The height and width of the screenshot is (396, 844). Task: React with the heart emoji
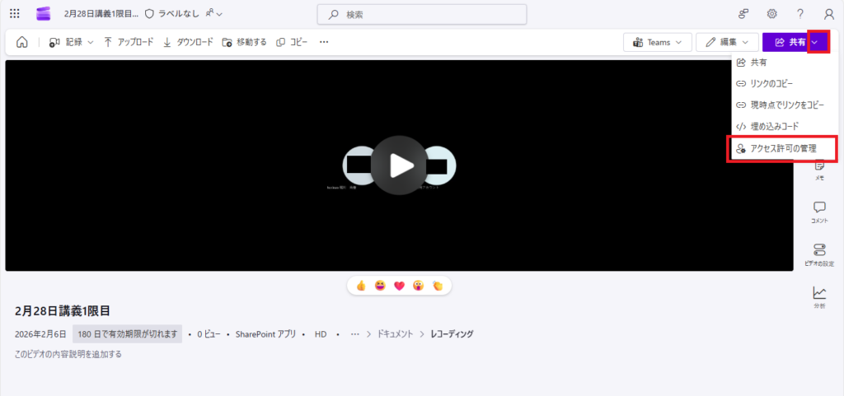[400, 286]
